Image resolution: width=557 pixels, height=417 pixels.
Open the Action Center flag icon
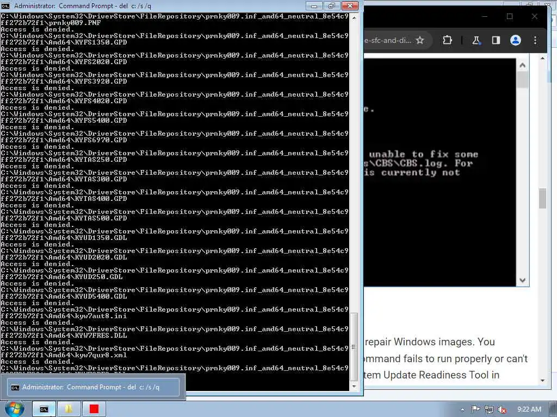[475, 409]
